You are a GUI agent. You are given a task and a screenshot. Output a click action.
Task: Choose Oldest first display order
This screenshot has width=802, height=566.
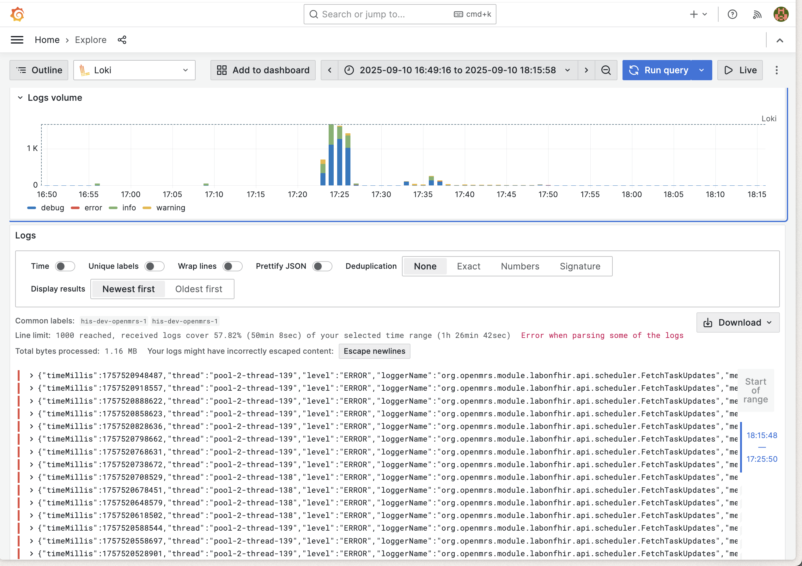[x=199, y=289]
